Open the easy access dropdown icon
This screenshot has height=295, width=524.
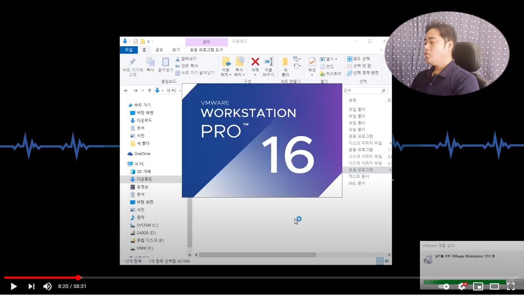297,66
